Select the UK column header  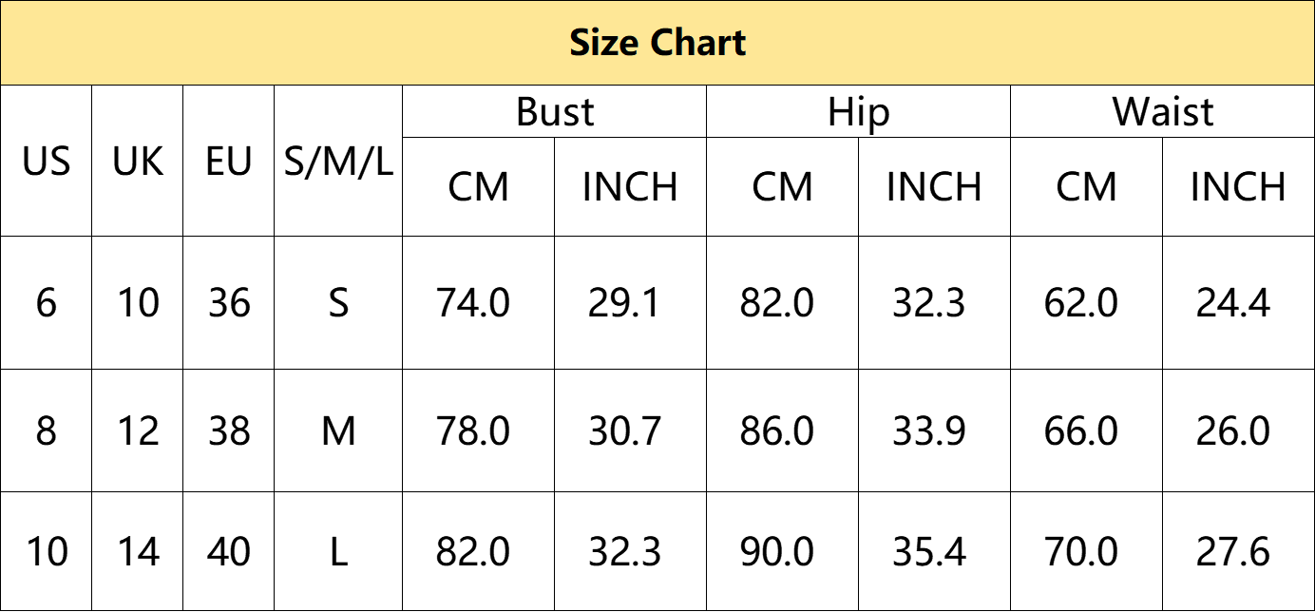click(138, 162)
